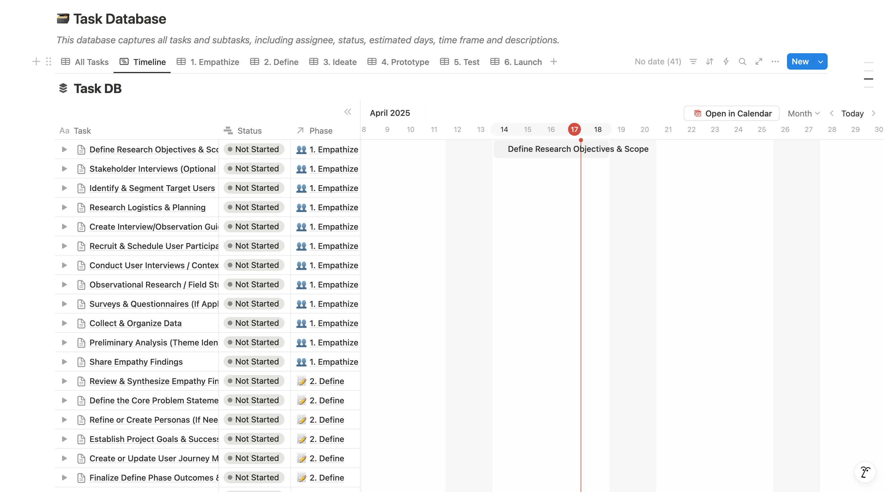Select the Timeline view tab
Viewport: 885px width, 492px height.
tap(143, 62)
